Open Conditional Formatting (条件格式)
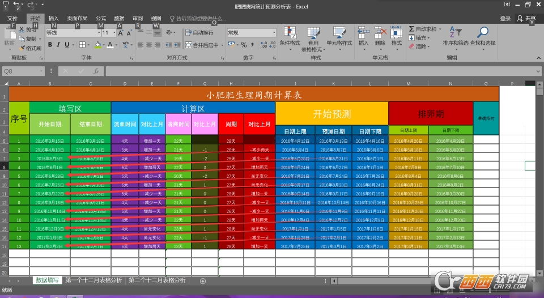The image size is (544, 298). (x=290, y=39)
